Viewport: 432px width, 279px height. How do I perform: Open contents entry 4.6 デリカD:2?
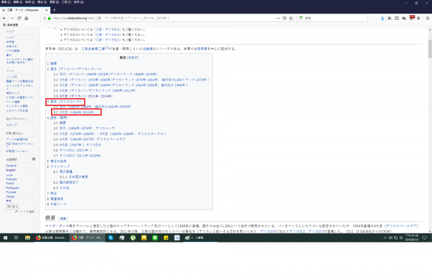[73, 150]
